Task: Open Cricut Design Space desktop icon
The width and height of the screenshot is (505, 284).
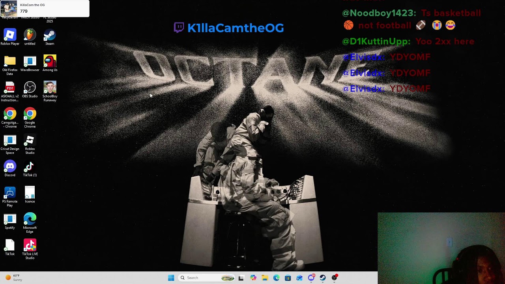Action: 10,144
